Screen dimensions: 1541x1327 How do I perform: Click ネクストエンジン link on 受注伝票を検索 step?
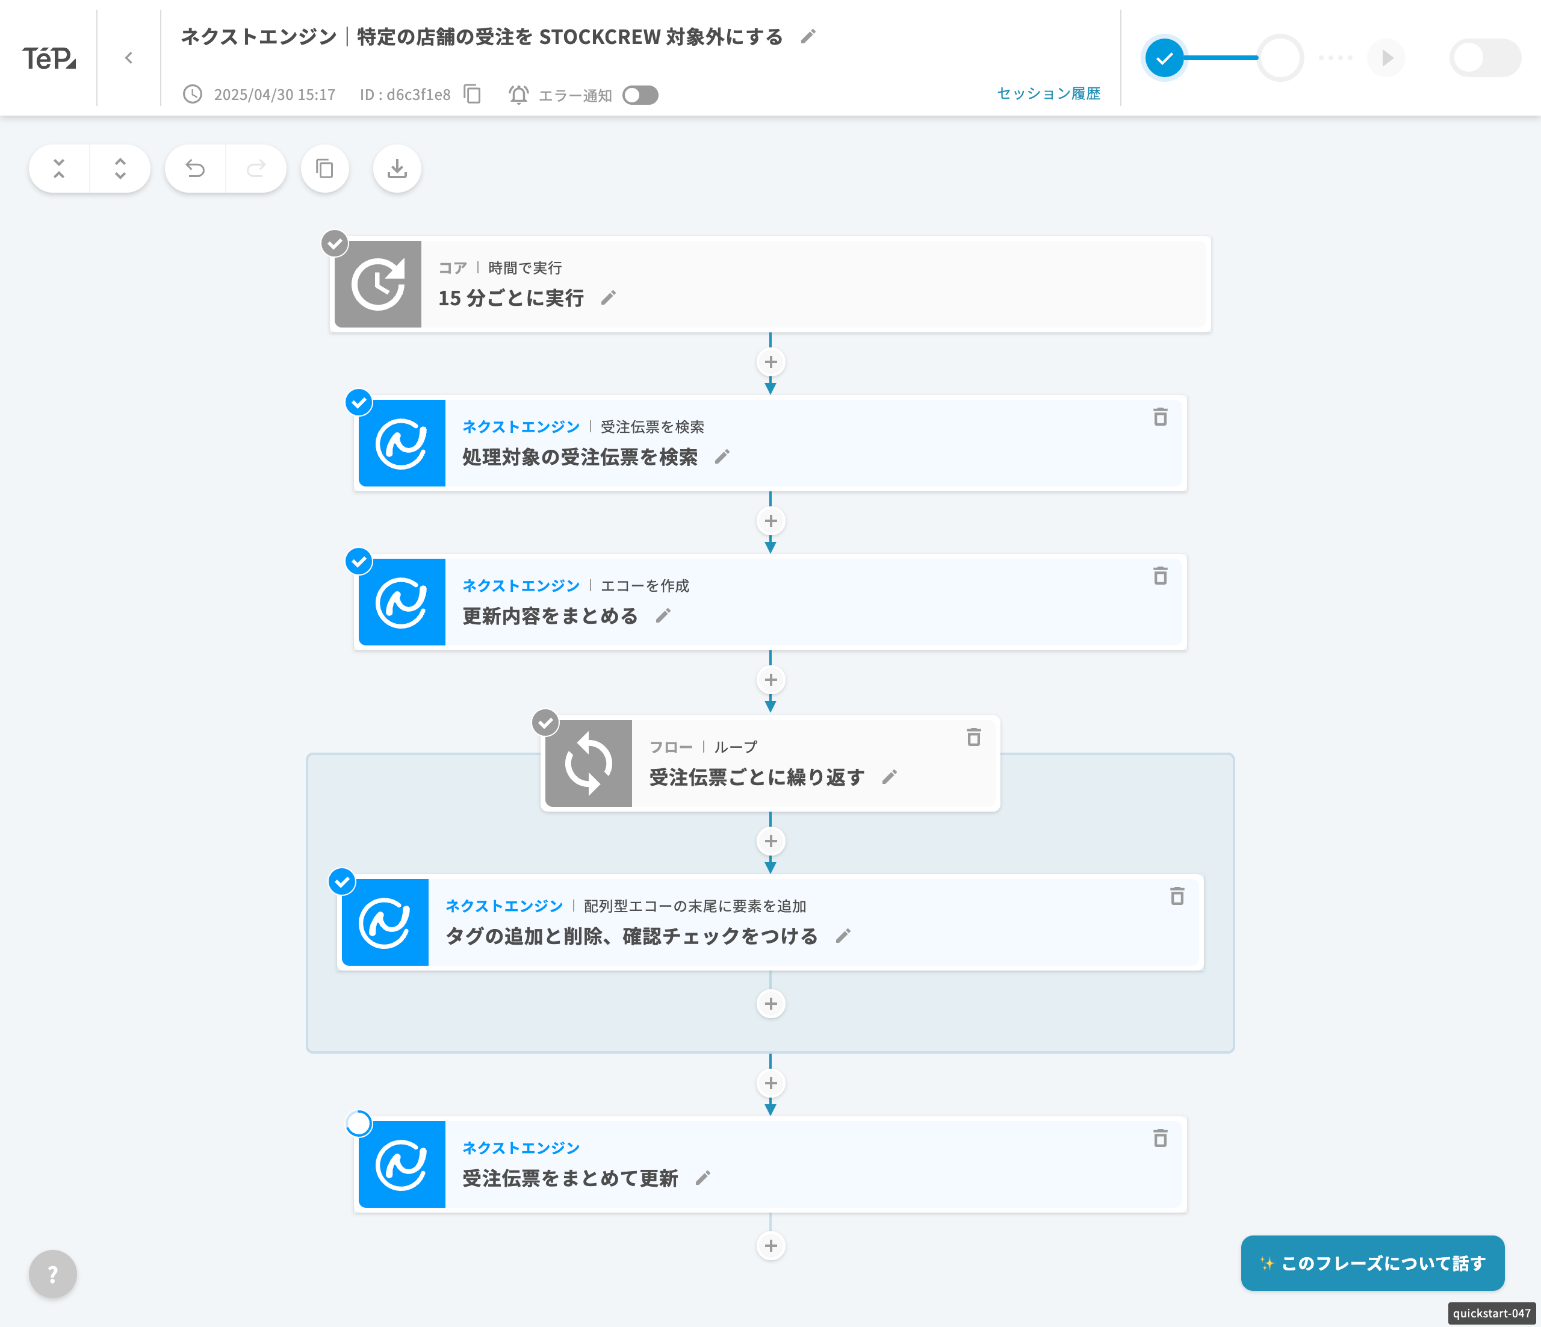click(x=521, y=427)
